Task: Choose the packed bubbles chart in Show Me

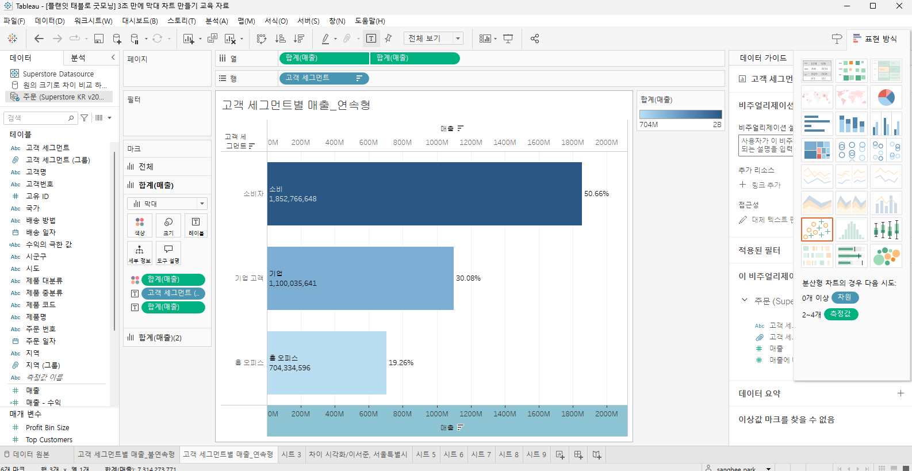Action: click(x=886, y=256)
